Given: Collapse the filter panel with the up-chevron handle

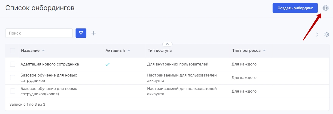Looking at the screenshot, I should coord(167,44).
